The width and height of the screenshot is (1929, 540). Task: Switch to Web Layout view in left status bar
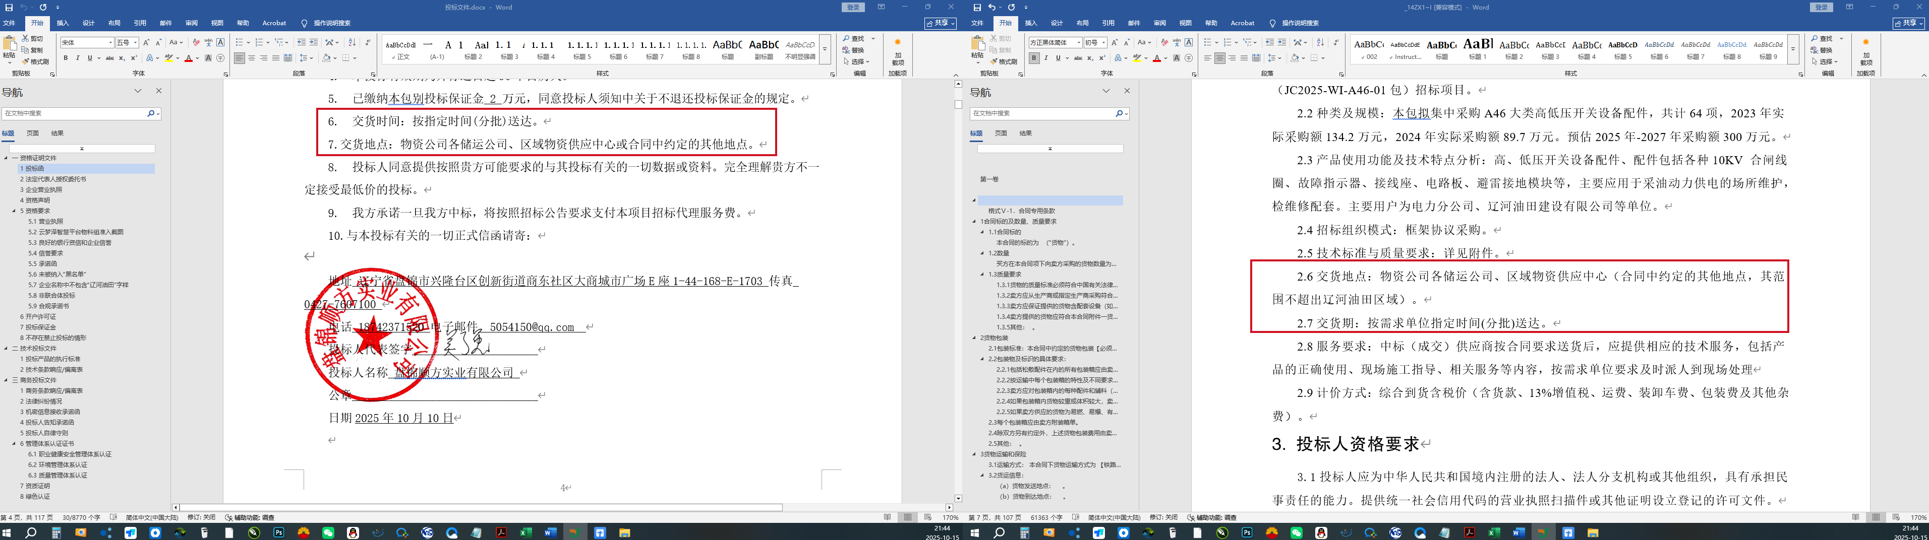pos(928,517)
